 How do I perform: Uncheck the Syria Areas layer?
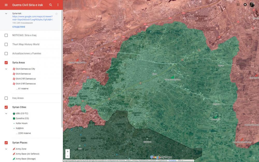[6, 62]
